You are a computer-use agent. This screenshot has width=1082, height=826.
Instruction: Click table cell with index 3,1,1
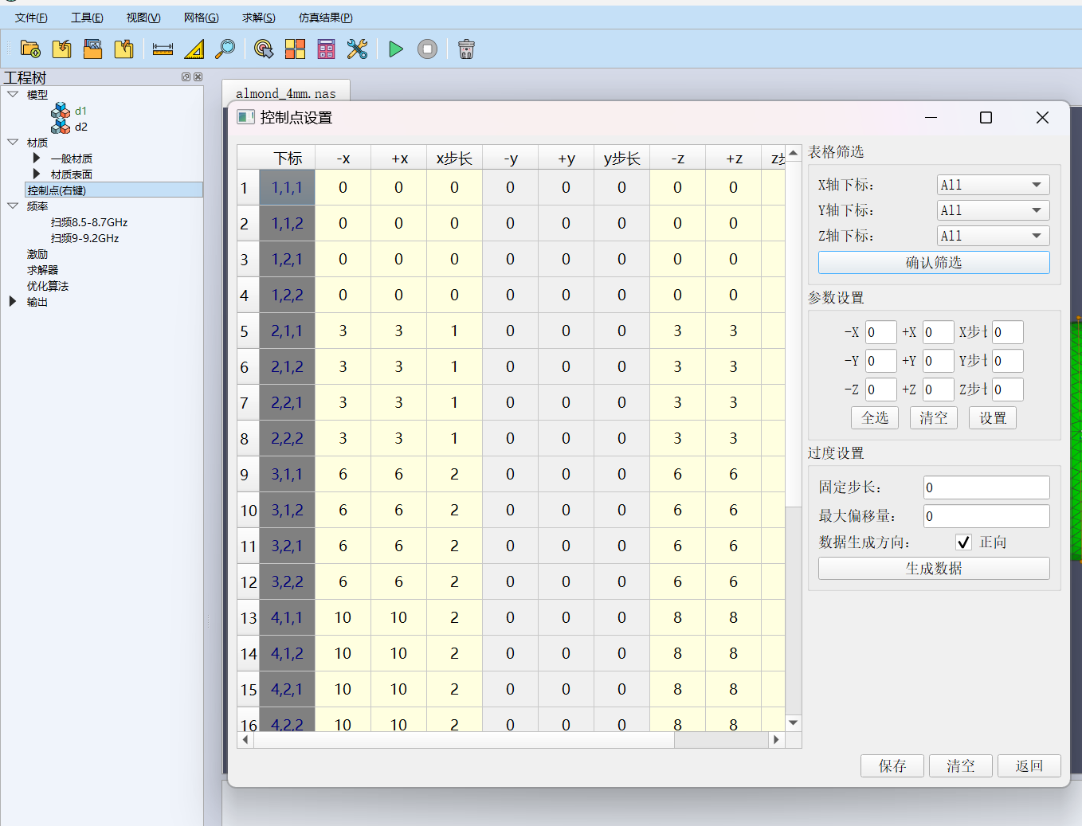[x=287, y=475]
